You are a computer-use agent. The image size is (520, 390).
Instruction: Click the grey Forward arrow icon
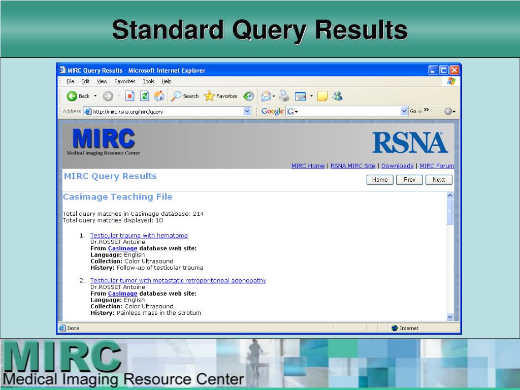[108, 96]
